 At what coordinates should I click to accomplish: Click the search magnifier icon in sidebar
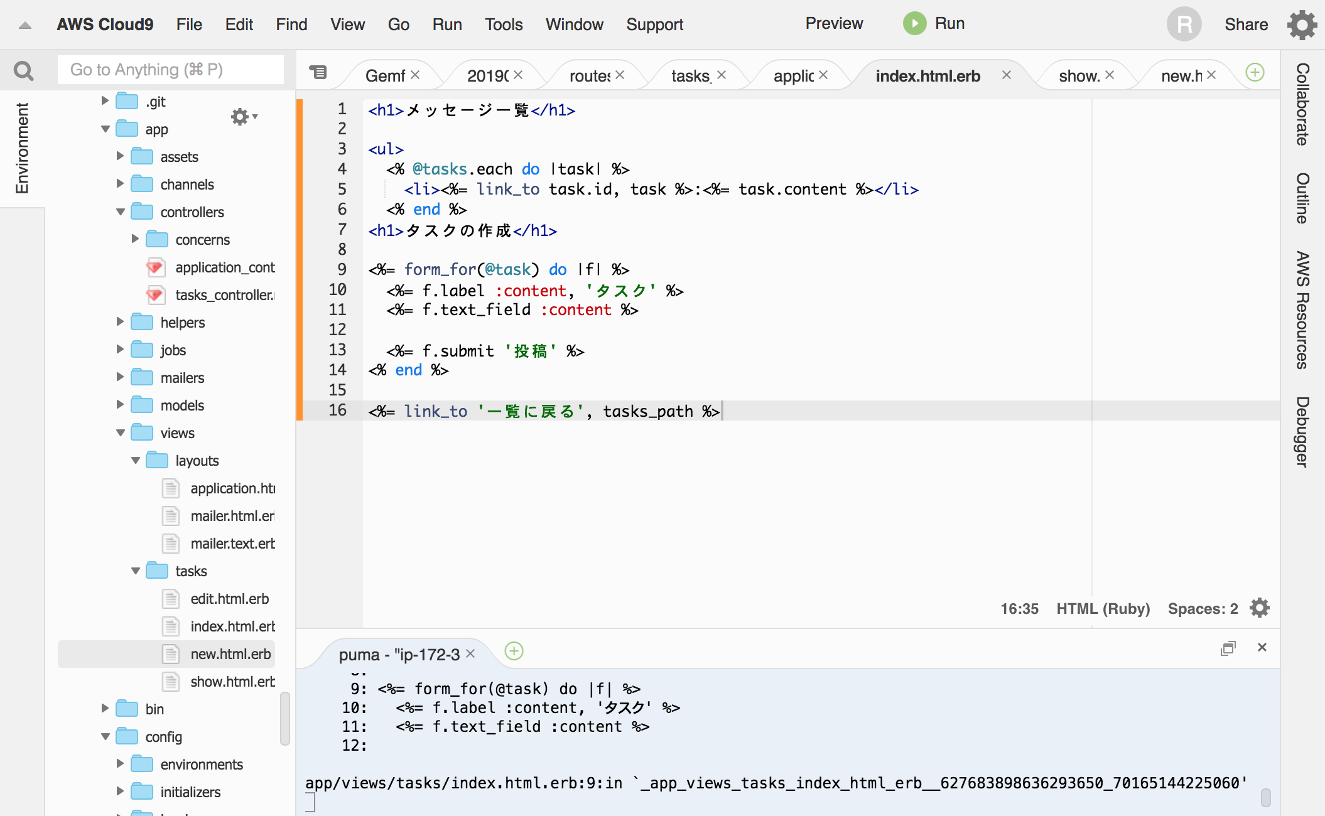tap(23, 70)
